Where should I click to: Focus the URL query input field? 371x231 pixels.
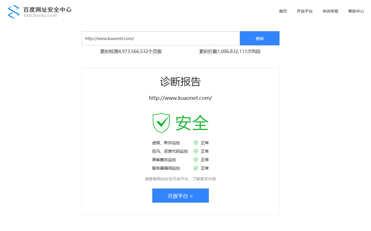(x=161, y=38)
